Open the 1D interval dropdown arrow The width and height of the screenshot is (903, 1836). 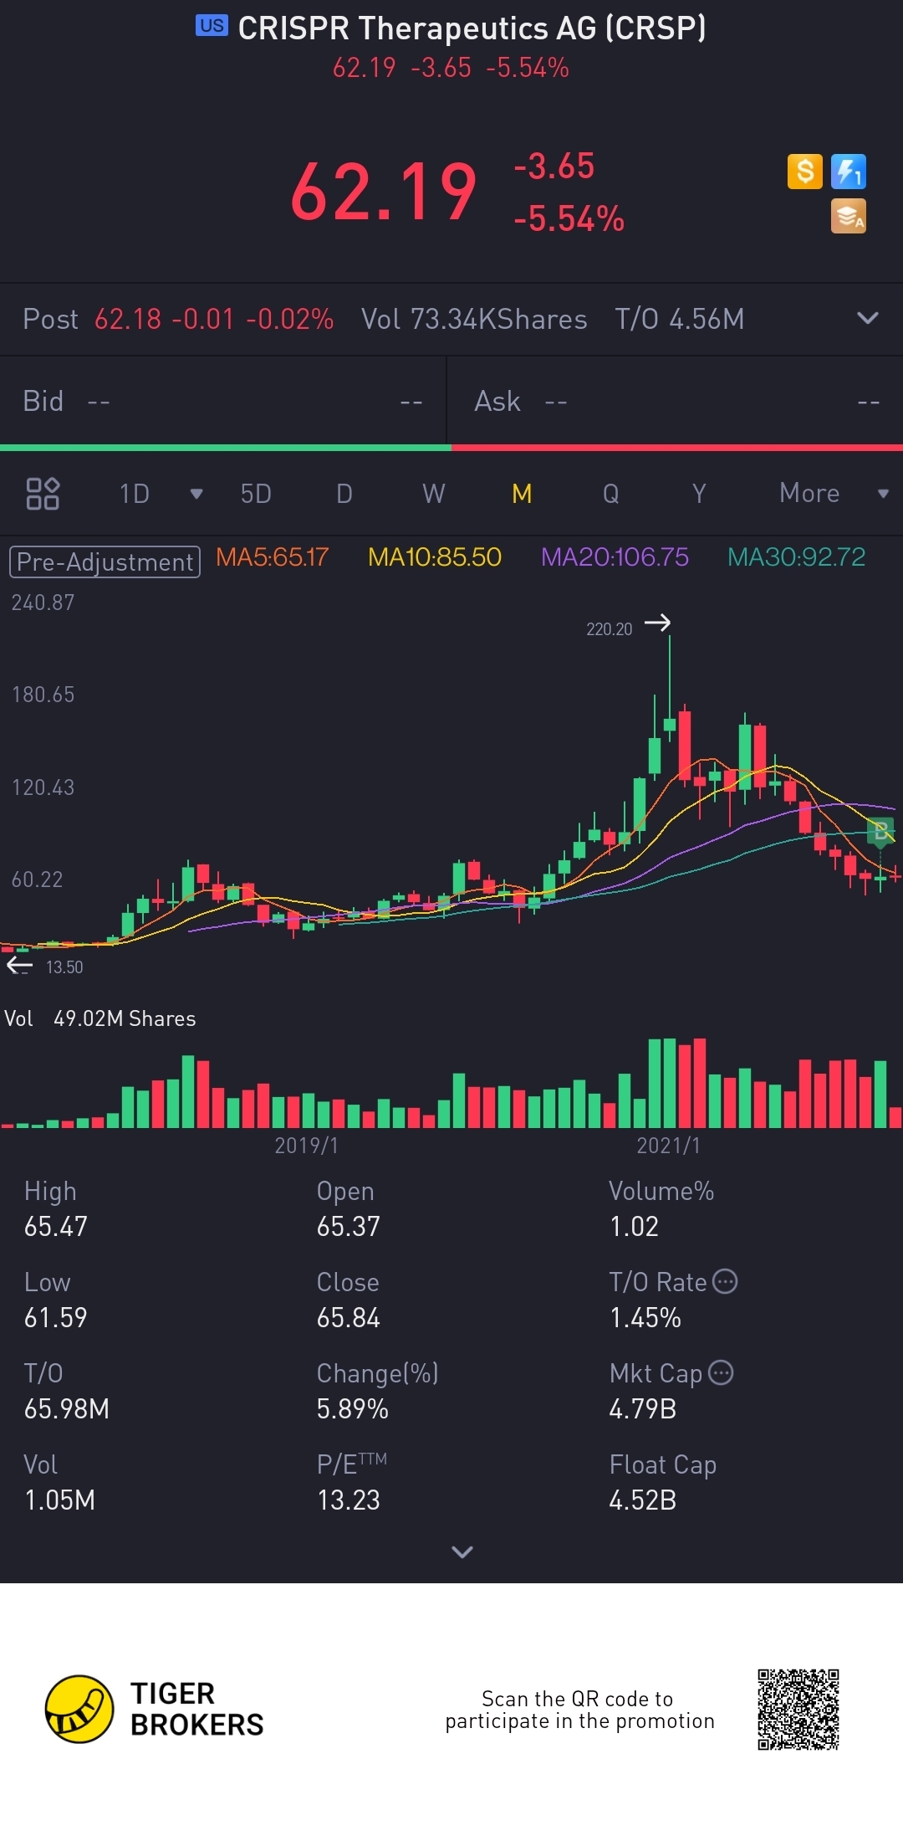point(196,494)
